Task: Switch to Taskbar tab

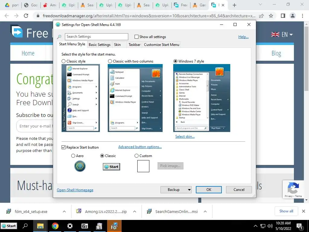Action: tap(134, 45)
